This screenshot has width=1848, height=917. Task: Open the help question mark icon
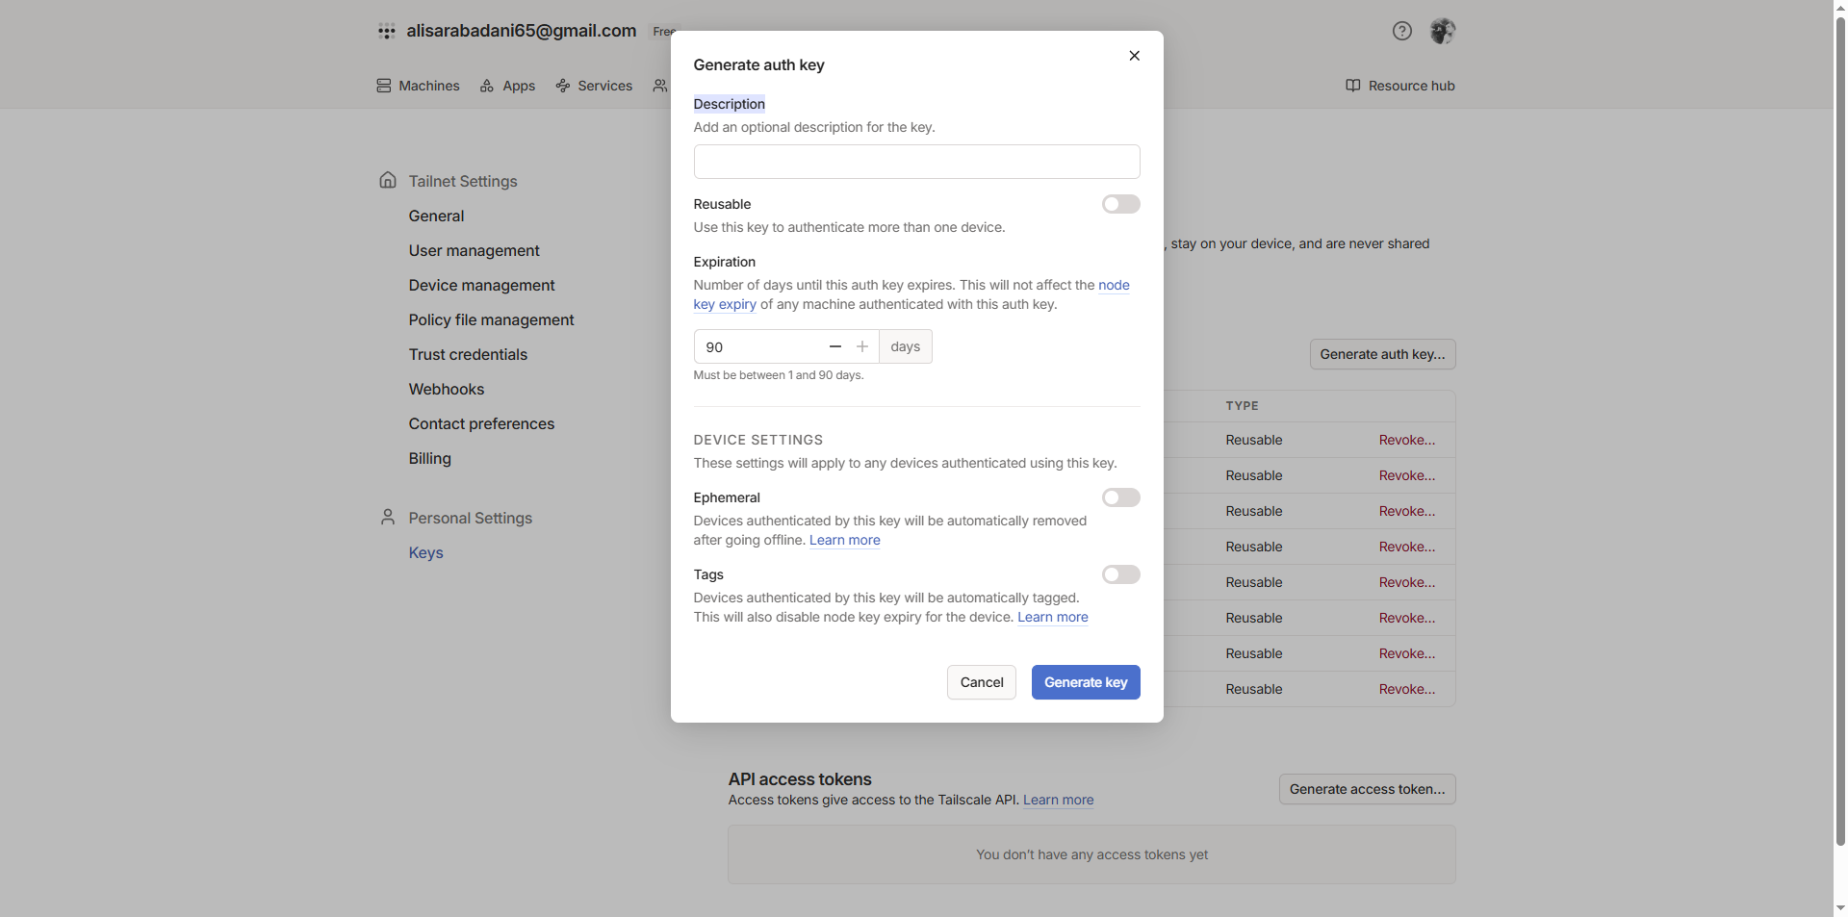(x=1402, y=31)
